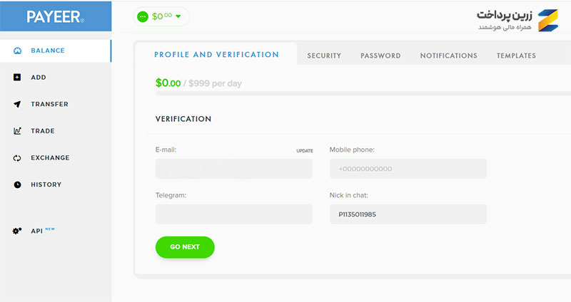Screen dimensions: 571x302
Task: Go to the Notifications tab
Action: (448, 56)
